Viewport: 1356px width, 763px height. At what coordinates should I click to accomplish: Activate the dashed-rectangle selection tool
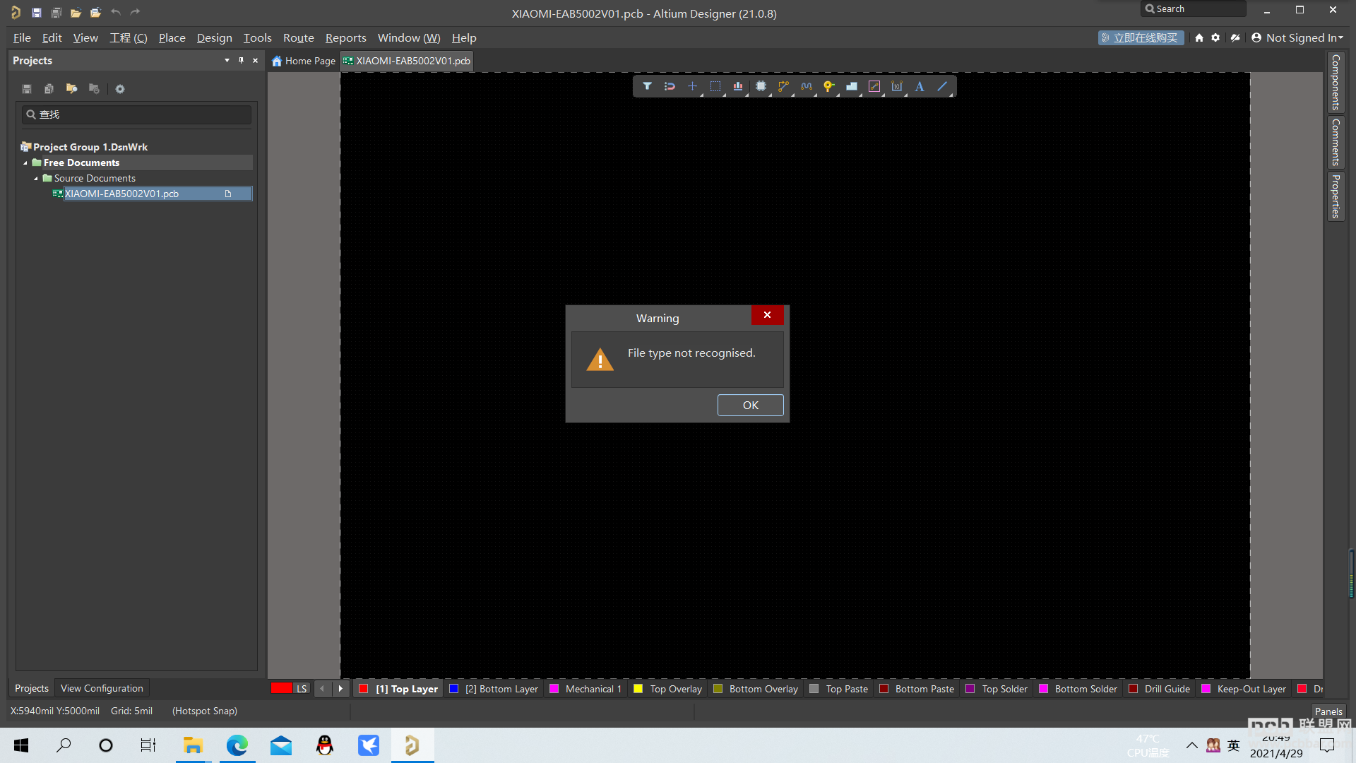pyautogui.click(x=715, y=86)
